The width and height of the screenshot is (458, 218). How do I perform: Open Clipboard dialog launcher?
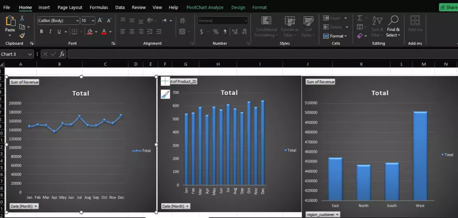click(32, 43)
